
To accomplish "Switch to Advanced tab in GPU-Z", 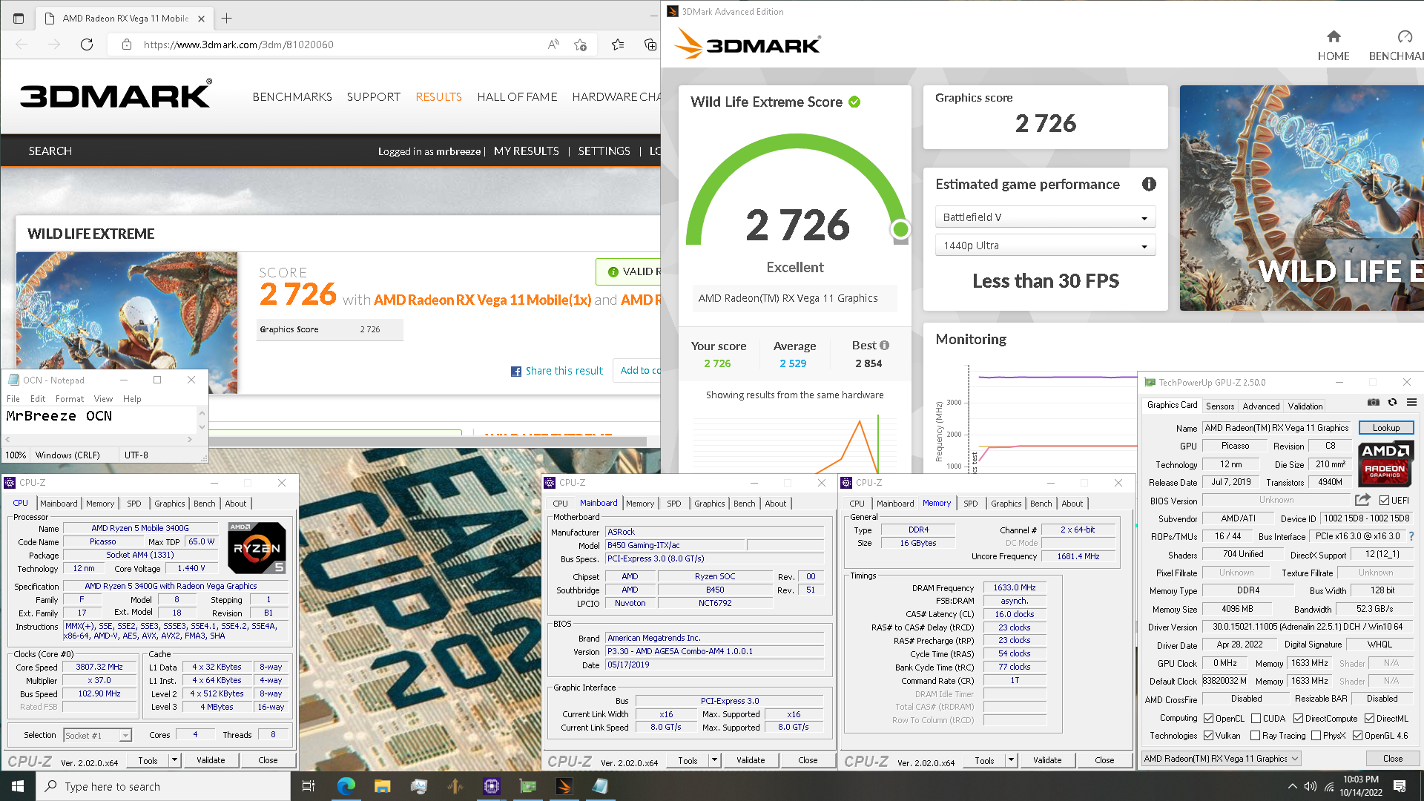I will click(x=1261, y=406).
